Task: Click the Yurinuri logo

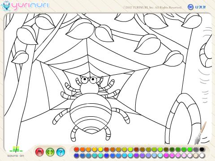Action: (x=25, y=6)
